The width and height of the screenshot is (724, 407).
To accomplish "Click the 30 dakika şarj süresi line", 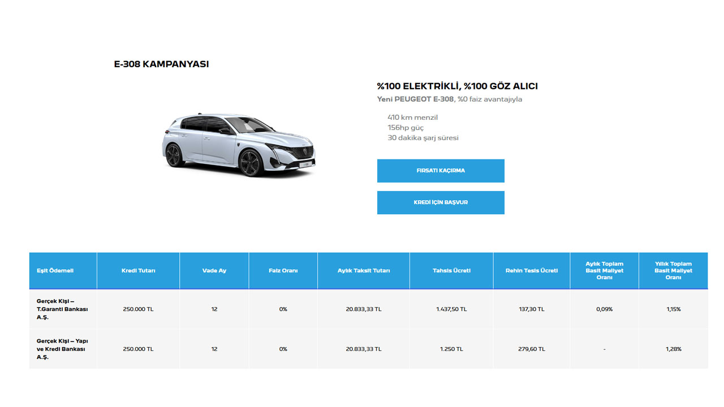I will click(x=423, y=138).
